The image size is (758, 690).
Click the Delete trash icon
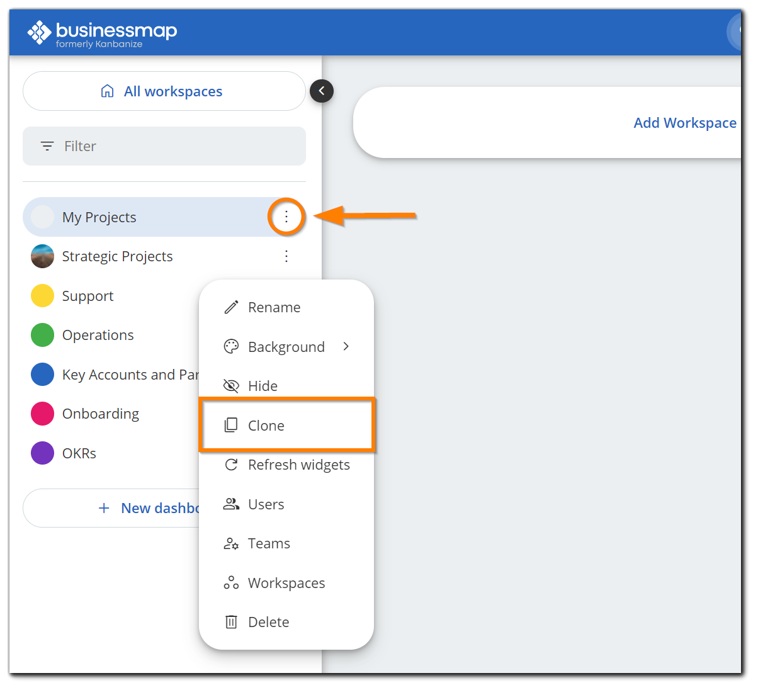coord(232,621)
